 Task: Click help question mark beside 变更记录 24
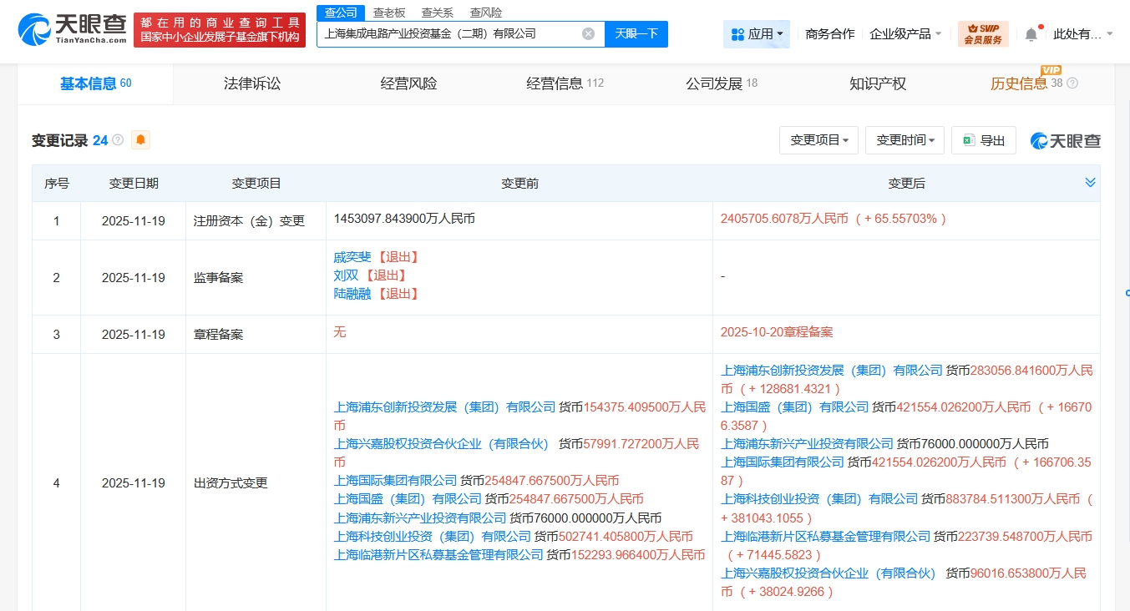tap(118, 140)
